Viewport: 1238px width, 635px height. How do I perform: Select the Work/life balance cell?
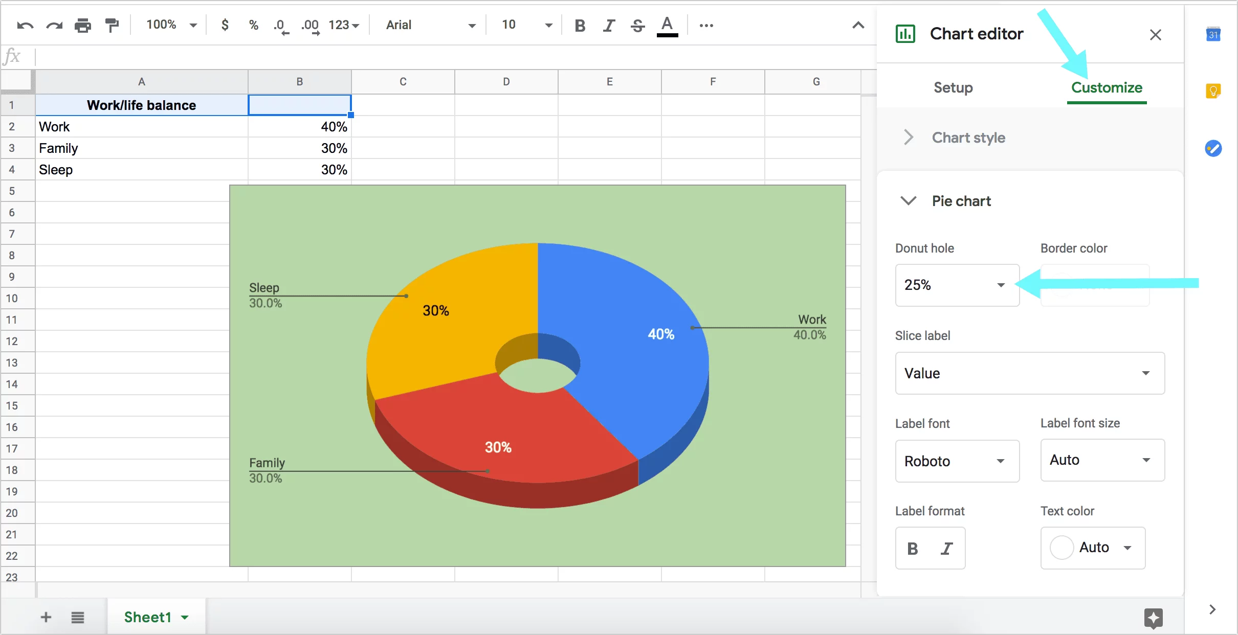pyautogui.click(x=142, y=105)
